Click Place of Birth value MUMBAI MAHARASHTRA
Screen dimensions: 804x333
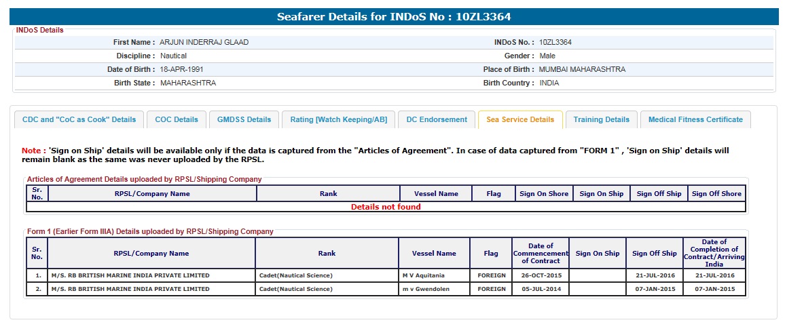(582, 69)
